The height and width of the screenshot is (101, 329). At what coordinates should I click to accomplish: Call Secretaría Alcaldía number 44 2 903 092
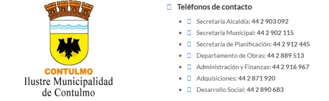click(270, 22)
